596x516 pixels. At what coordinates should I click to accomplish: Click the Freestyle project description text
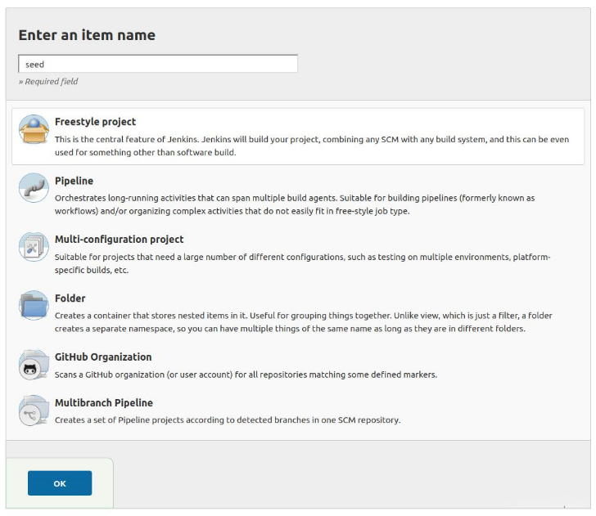click(x=311, y=146)
